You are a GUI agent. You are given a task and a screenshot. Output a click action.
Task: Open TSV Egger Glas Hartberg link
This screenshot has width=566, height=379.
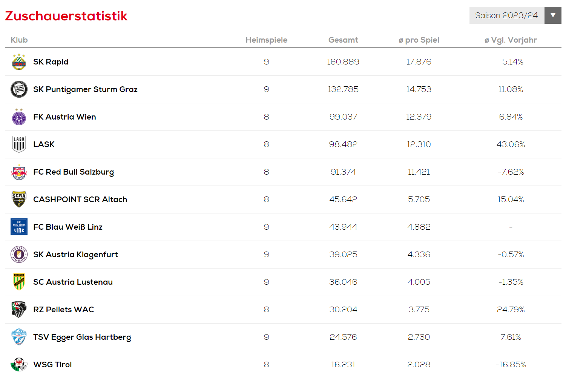pyautogui.click(x=82, y=337)
